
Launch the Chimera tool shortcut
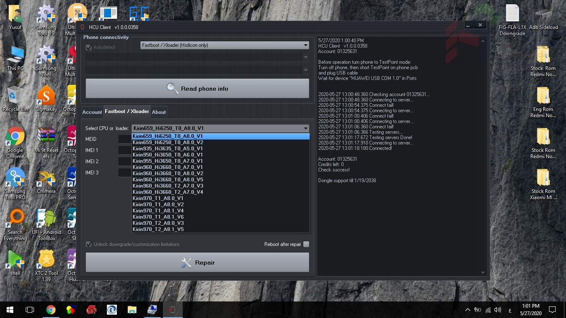point(46,181)
